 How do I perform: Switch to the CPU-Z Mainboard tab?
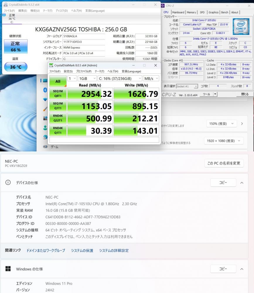point(178,12)
